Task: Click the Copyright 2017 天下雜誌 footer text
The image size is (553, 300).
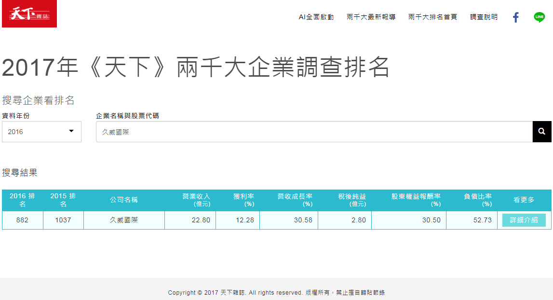Action: point(277,293)
